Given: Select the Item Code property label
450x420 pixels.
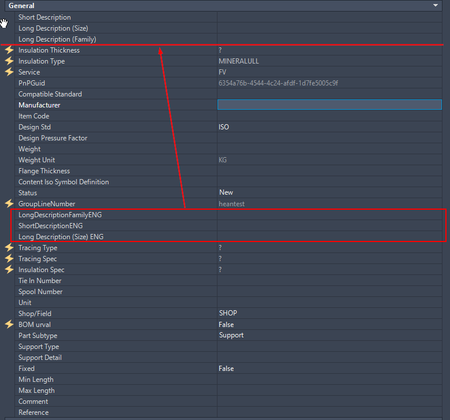Looking at the screenshot, I should [34, 116].
